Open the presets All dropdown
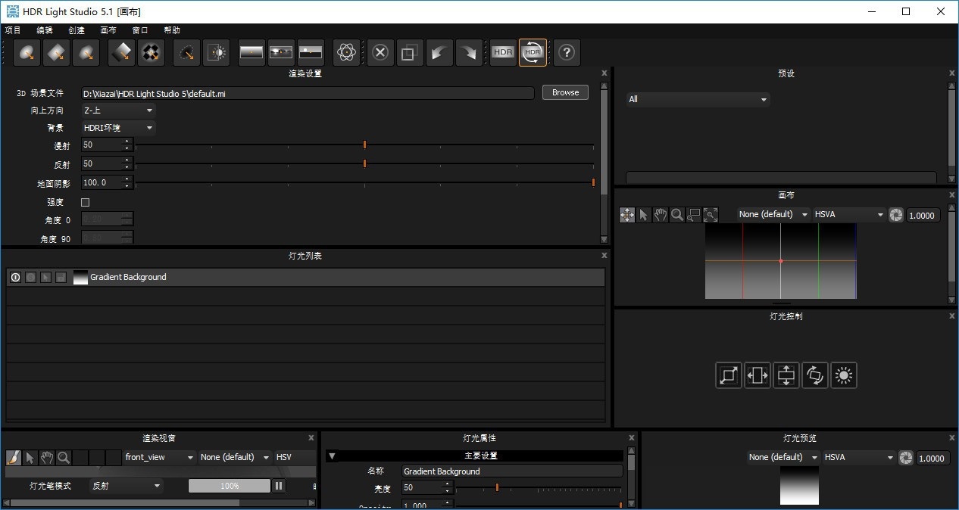This screenshot has width=959, height=510. pyautogui.click(x=698, y=99)
